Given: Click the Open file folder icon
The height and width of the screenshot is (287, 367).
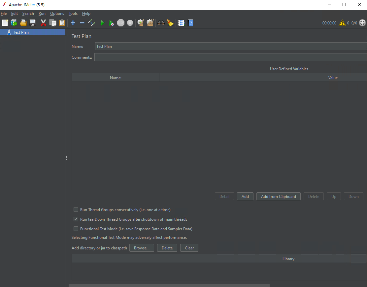Looking at the screenshot, I should point(23,23).
